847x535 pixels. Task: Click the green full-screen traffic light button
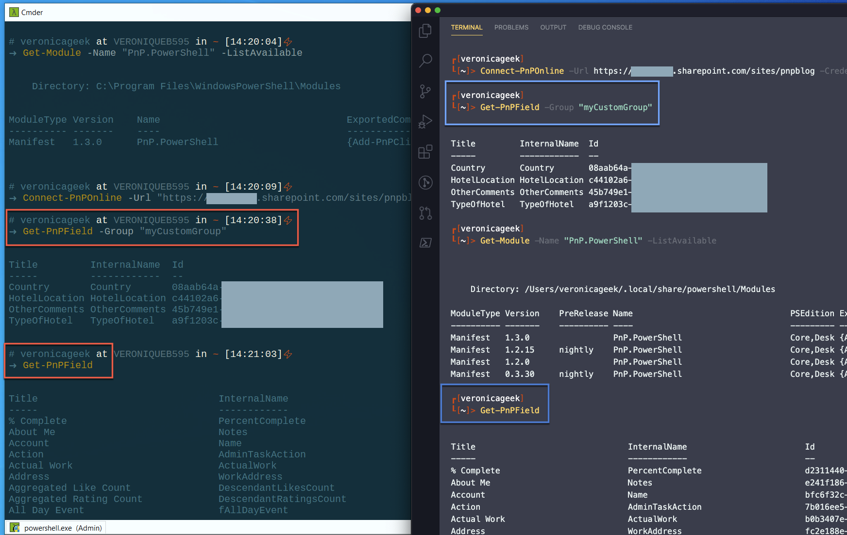(x=438, y=10)
